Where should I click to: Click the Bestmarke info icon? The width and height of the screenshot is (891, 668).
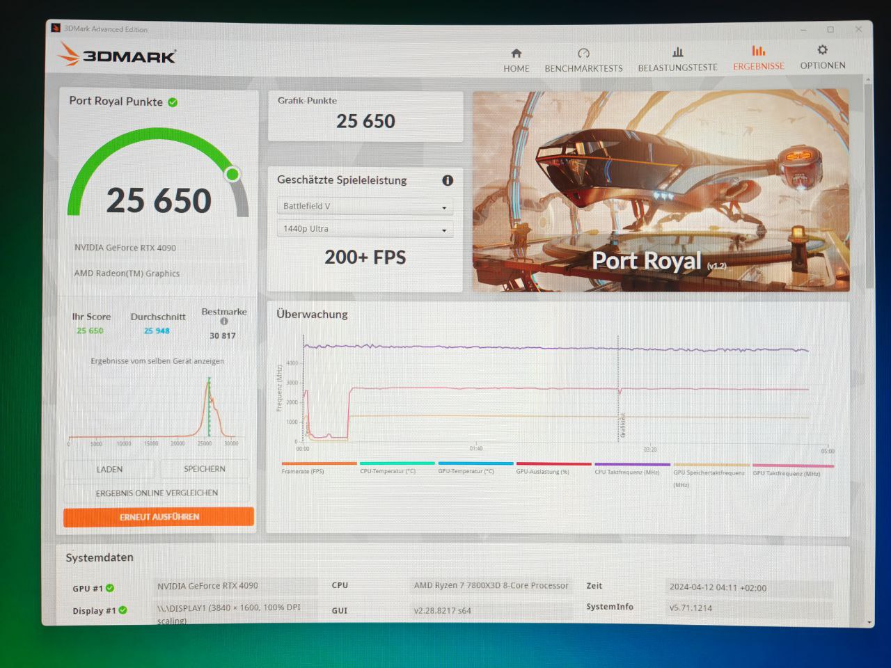(x=224, y=321)
